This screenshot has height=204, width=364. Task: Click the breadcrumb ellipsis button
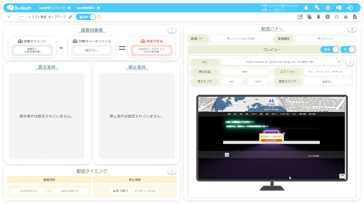coord(21,17)
